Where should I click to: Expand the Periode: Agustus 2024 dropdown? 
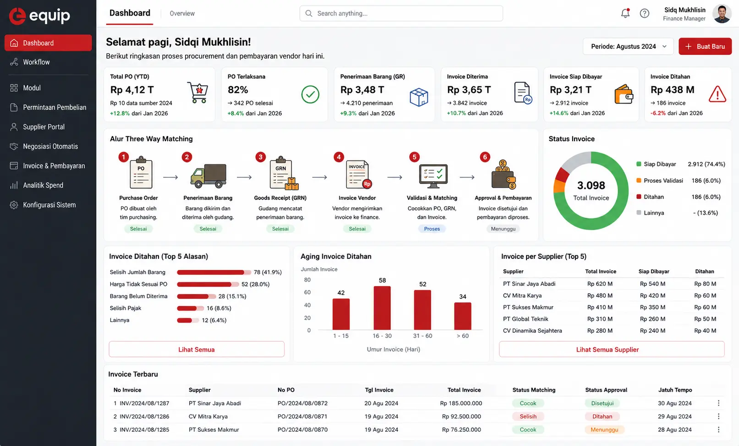(628, 47)
